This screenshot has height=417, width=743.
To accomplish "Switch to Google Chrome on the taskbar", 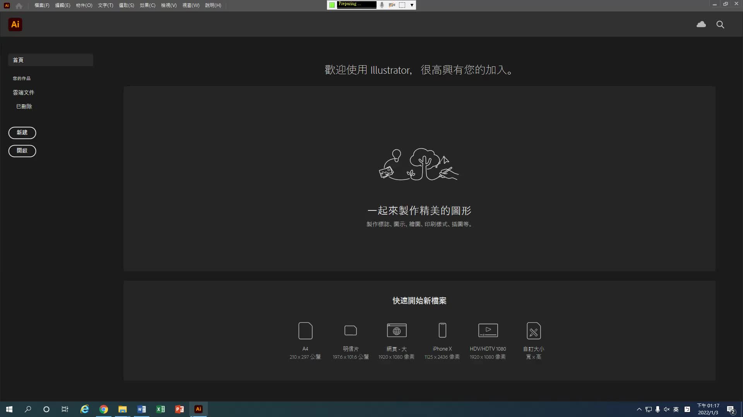I will 103,409.
